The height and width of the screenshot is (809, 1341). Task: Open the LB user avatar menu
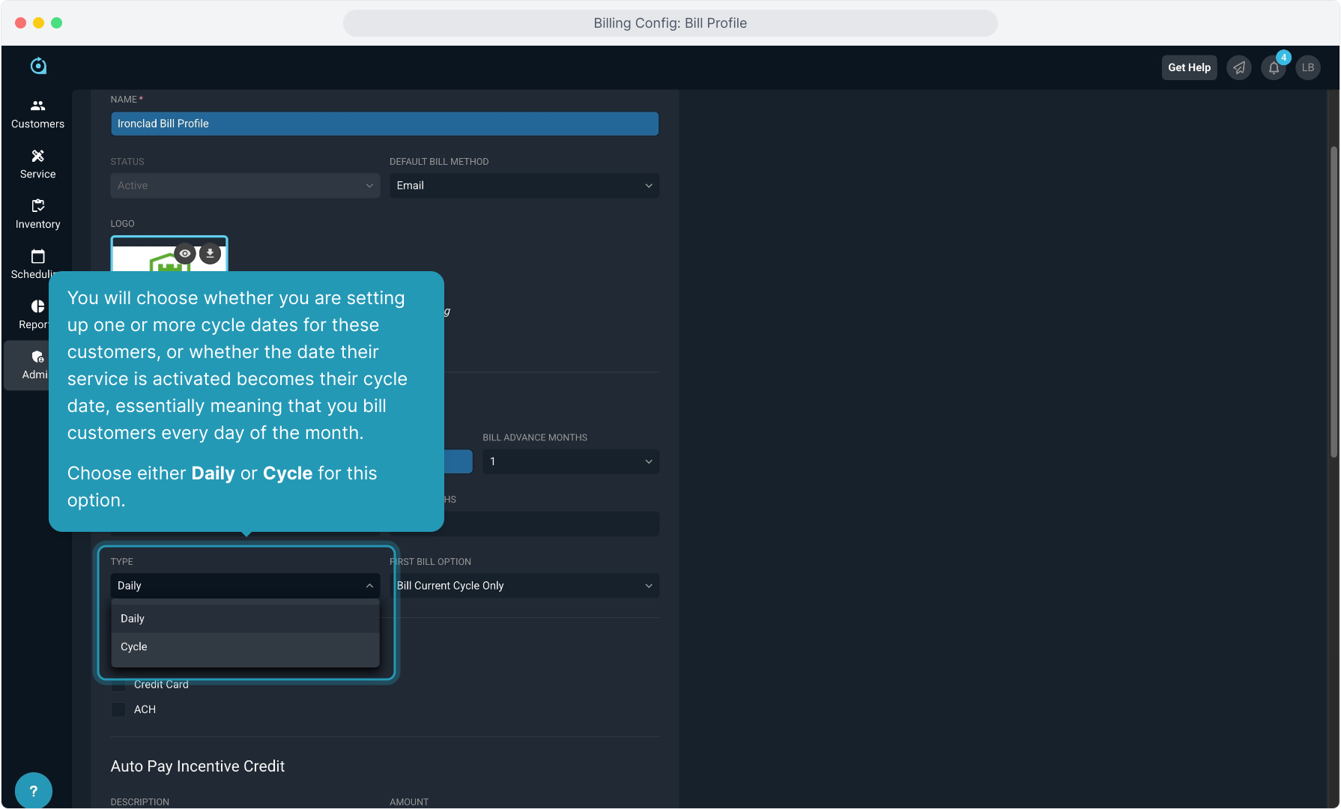coord(1308,67)
